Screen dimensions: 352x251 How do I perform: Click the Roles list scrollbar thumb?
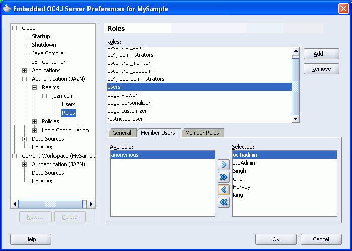pyautogui.click(x=296, y=87)
